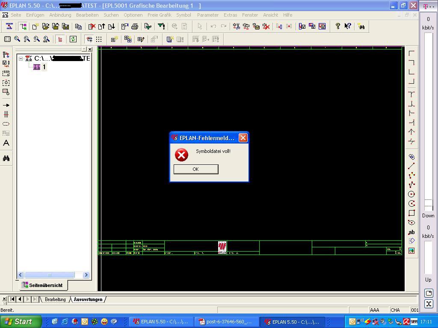Viewport: 438px width, 328px height.
Task: Close the page overview side panel
Action: (90, 50)
